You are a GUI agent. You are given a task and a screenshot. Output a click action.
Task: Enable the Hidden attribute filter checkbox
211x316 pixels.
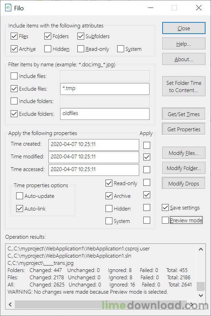[48, 49]
